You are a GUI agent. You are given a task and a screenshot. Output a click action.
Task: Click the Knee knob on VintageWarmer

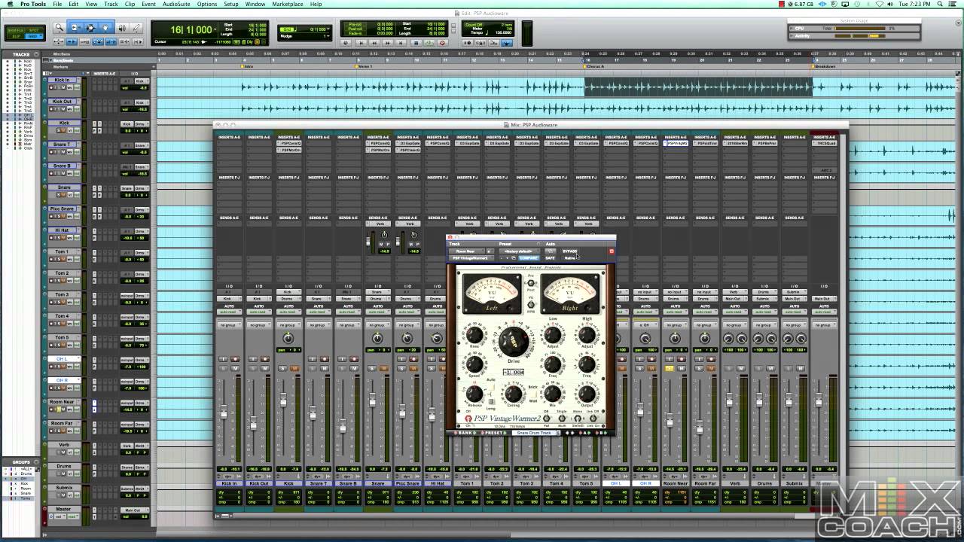[x=474, y=335]
